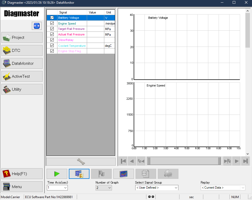The height and width of the screenshot is (200, 252).
Task: Toggle the Engine Stop Flag checkbox
Action: [52, 51]
